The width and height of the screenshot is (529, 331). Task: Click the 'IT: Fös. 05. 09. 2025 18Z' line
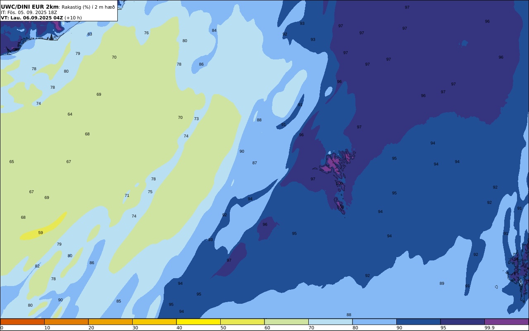(29, 12)
